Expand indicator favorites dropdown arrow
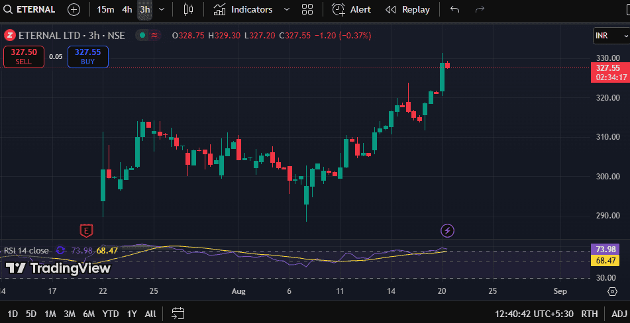This screenshot has height=323, width=630. pyautogui.click(x=286, y=10)
